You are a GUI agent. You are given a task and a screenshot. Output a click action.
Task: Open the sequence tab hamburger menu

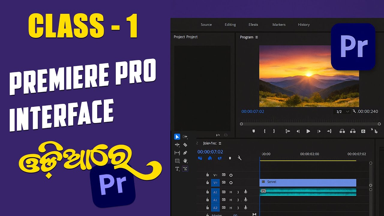pos(220,143)
